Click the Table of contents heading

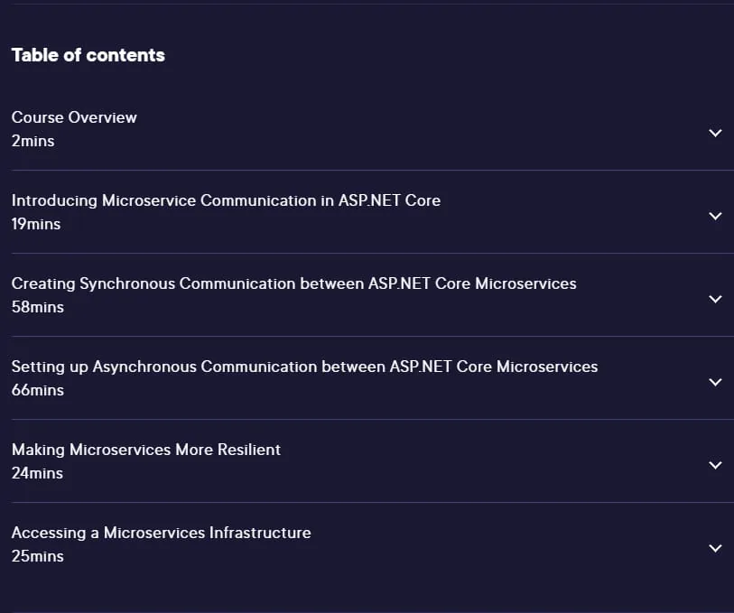tap(88, 55)
